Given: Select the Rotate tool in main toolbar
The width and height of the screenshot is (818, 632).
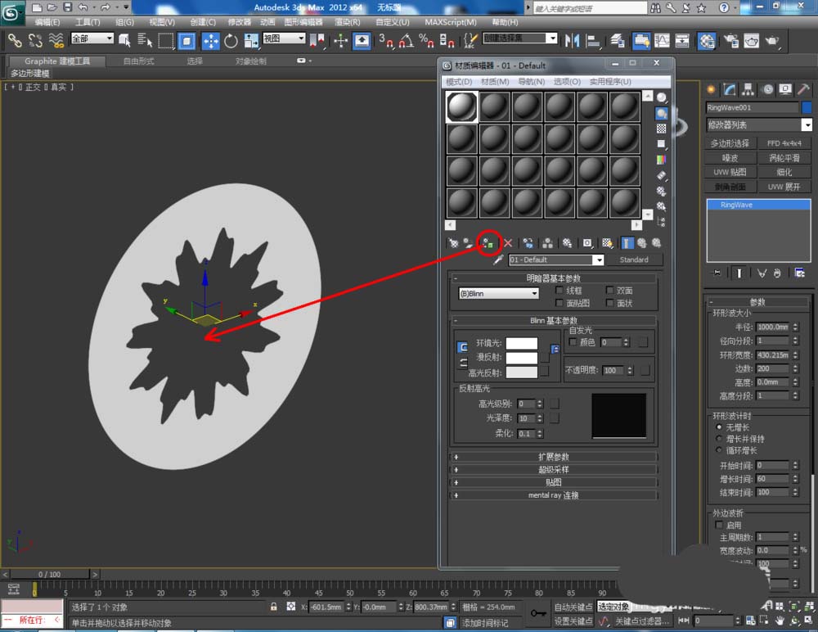Looking at the screenshot, I should click(x=231, y=41).
